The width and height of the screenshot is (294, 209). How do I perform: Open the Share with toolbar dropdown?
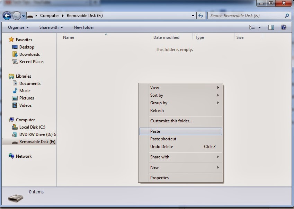coord(51,27)
